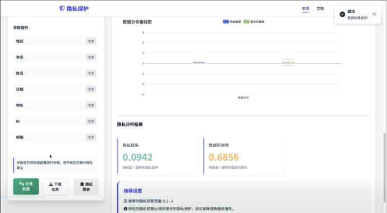Open the 主页 tab
Screen dimensions: 387x213
[305, 8]
